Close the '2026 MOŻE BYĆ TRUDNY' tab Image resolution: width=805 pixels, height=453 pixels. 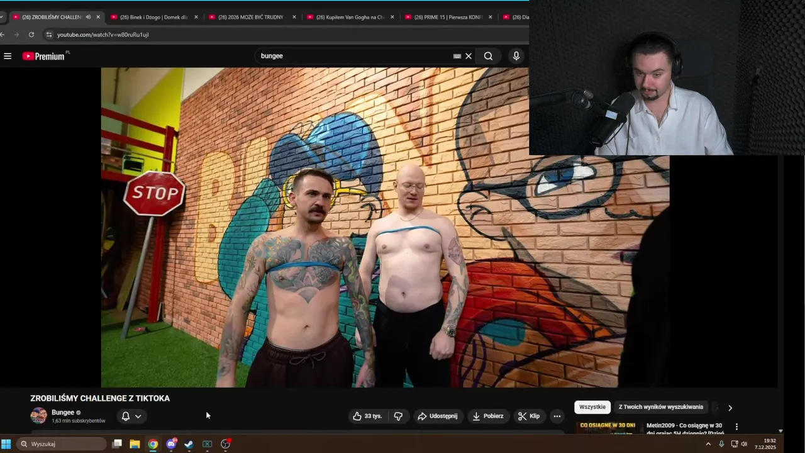294,17
